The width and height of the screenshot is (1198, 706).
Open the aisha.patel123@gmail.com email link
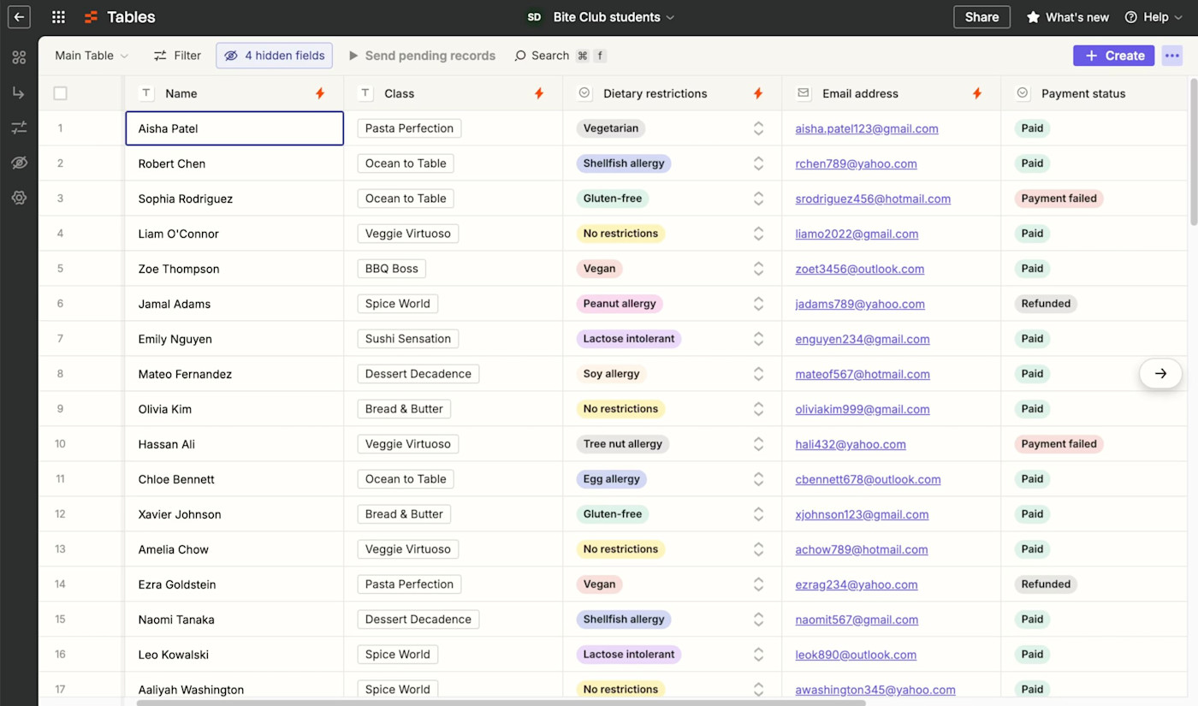(866, 128)
